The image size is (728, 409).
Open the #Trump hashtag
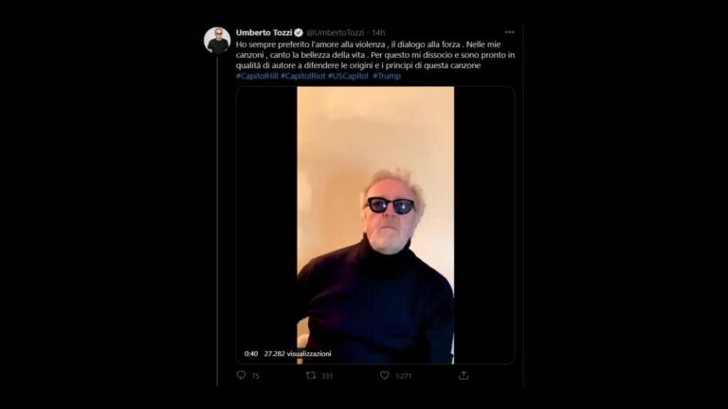coord(387,76)
